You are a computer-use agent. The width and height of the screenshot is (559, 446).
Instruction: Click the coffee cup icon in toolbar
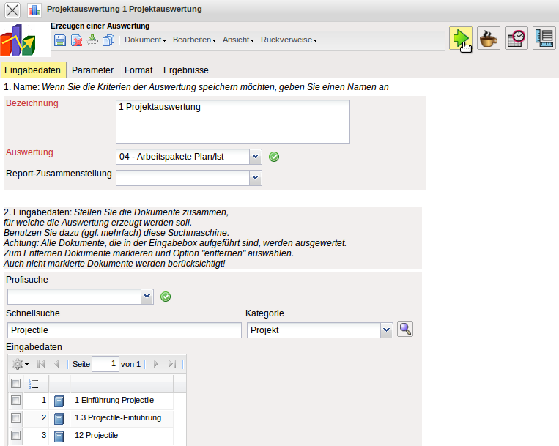click(x=489, y=38)
